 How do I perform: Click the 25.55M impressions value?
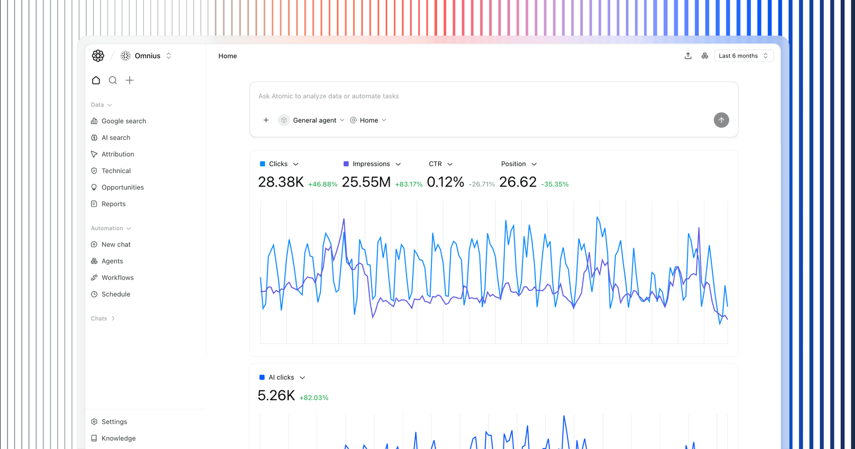pos(367,182)
